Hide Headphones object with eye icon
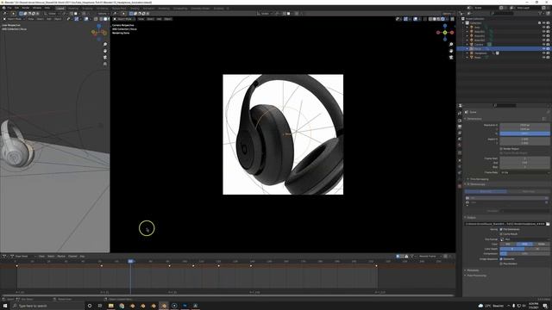 tap(543, 53)
